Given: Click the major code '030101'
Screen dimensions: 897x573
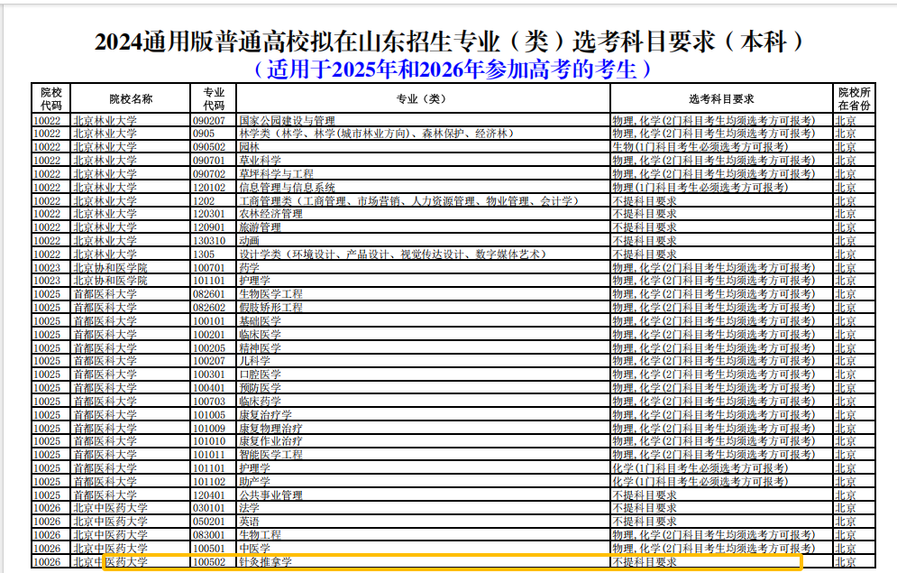Looking at the screenshot, I should pos(209,508).
